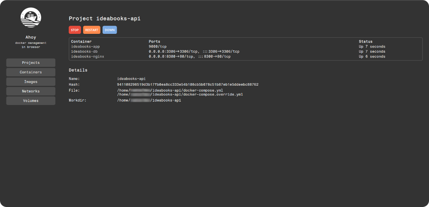This screenshot has width=429, height=207.
Task: Go to the Networks section
Action: 31,91
